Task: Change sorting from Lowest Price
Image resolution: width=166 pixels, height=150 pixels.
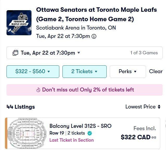Action: pos(141,107)
